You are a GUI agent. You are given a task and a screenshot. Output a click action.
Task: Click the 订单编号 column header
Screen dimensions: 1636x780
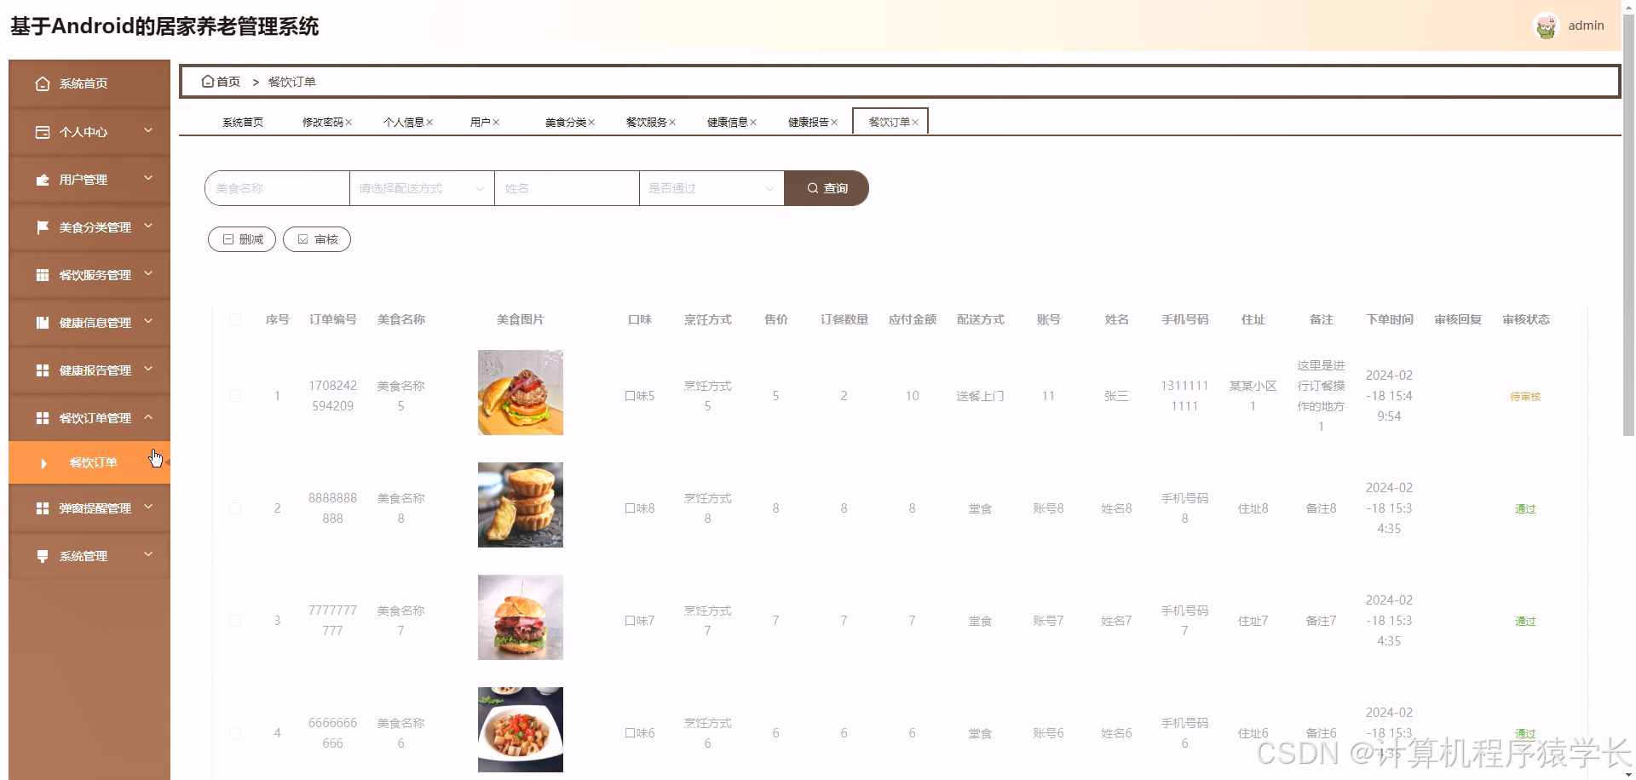[332, 319]
